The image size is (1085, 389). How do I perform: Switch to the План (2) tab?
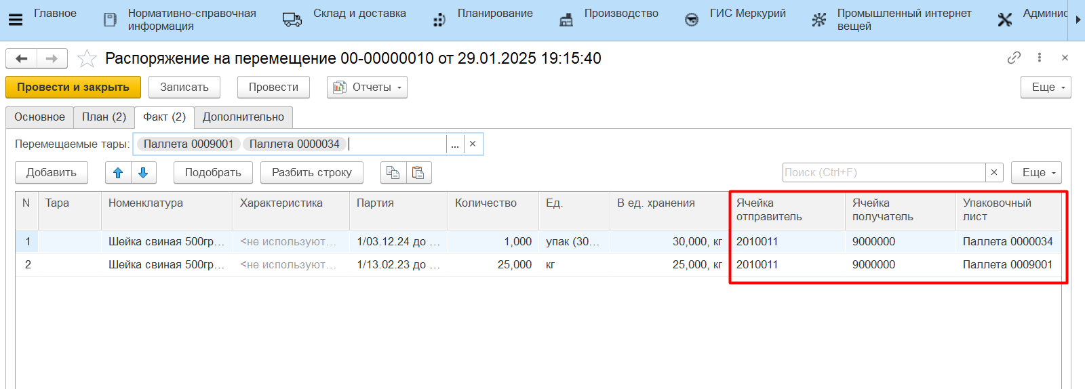[x=104, y=117]
